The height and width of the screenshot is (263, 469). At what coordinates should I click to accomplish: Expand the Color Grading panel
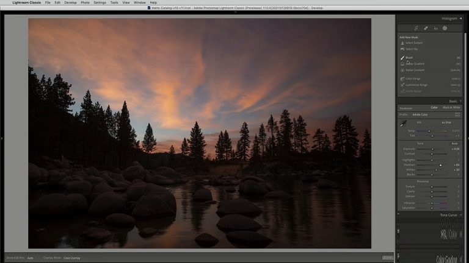click(x=447, y=259)
